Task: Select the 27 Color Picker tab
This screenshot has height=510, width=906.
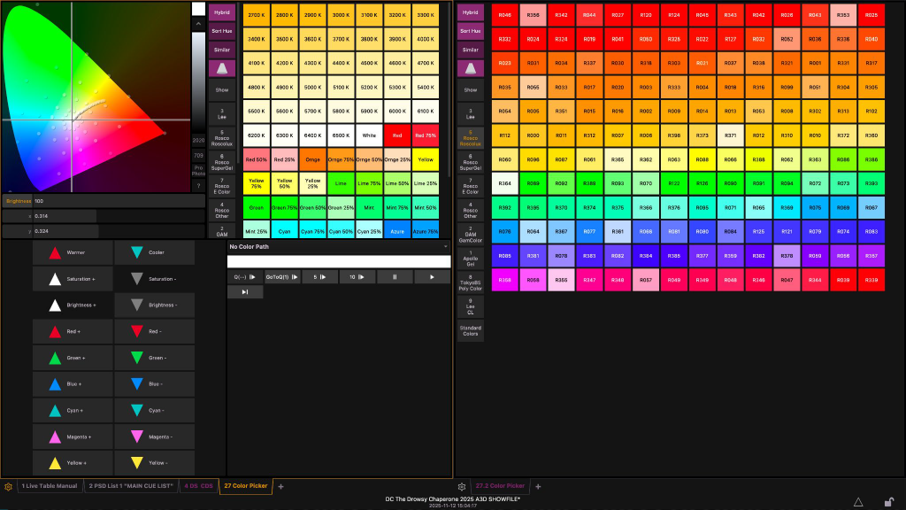Action: tap(246, 486)
